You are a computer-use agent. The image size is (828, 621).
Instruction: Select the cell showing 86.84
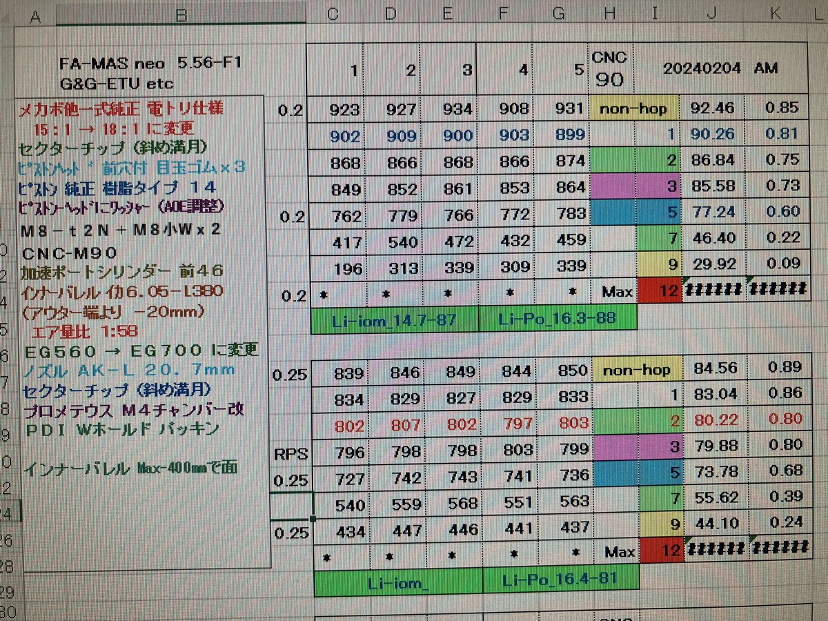click(x=713, y=161)
